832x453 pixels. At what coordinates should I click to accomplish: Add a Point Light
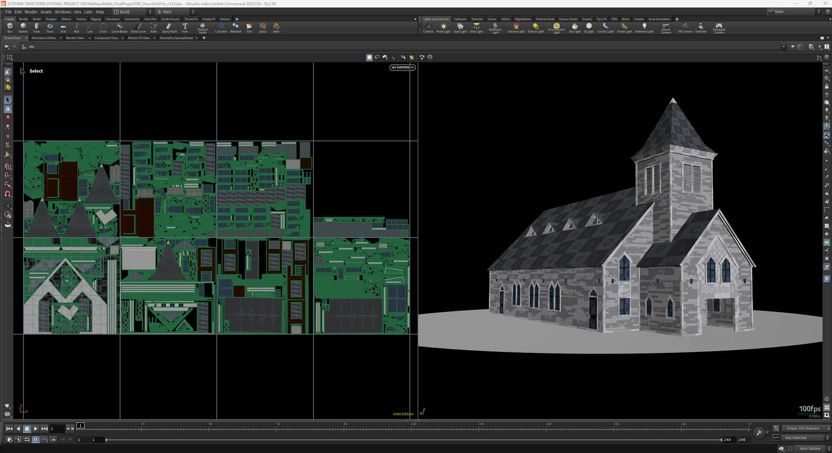443,28
